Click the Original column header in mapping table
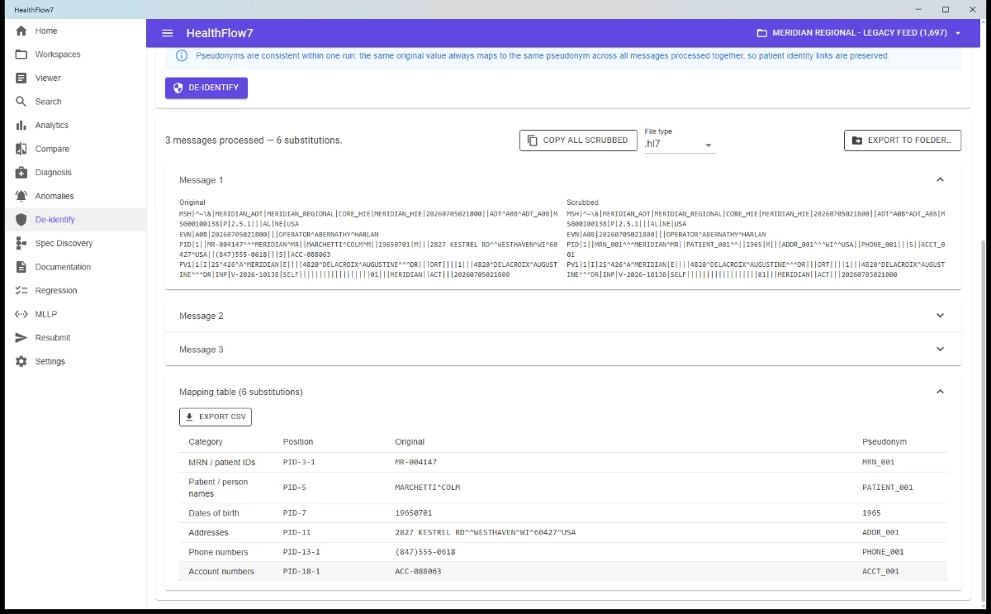 [410, 442]
